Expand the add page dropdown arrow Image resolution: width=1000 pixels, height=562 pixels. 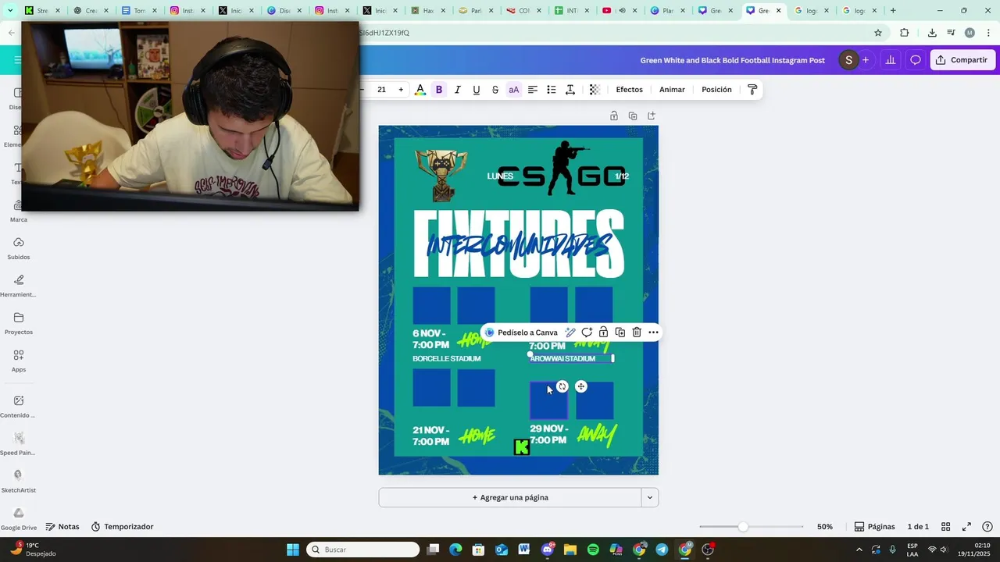(x=650, y=497)
